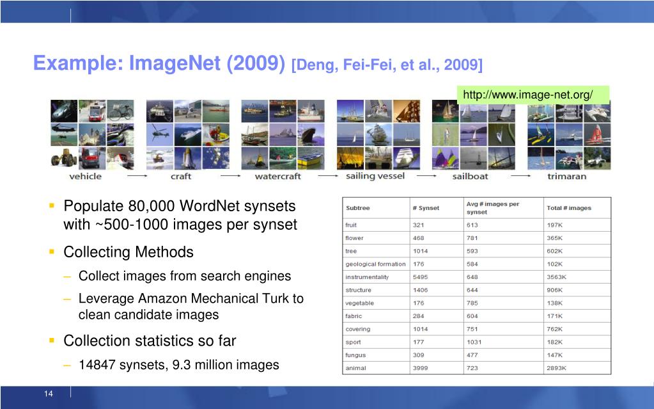Viewport: 654px width, 409px height.
Task: Click the slide number '14'
Action: pos(49,394)
